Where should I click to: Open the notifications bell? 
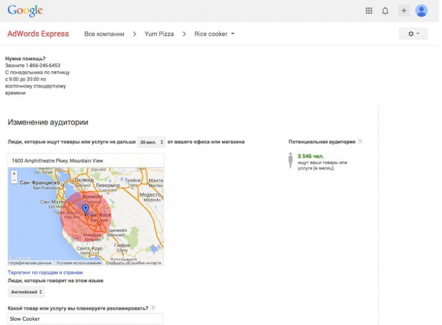pyautogui.click(x=385, y=11)
